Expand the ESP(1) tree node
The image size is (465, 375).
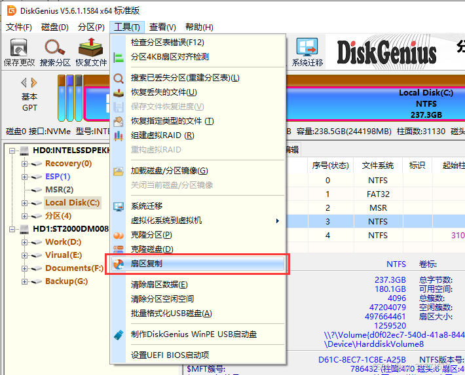click(25, 177)
